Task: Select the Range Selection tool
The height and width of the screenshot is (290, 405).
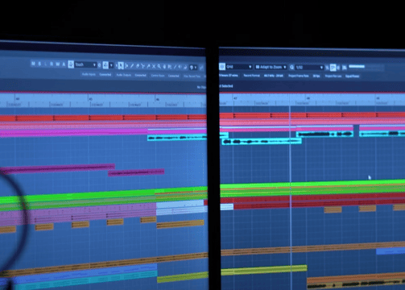Action: tap(126, 66)
